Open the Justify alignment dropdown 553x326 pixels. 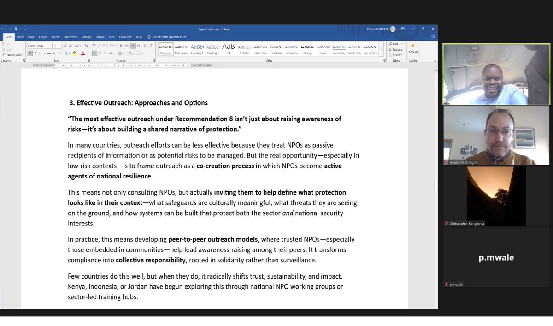114,53
